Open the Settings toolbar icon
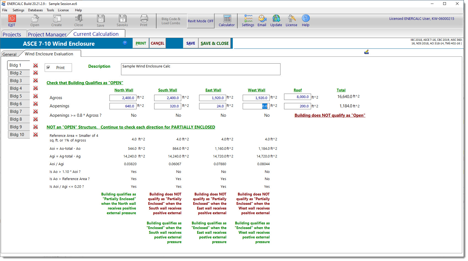This screenshot has height=261, width=468. coord(248,18)
